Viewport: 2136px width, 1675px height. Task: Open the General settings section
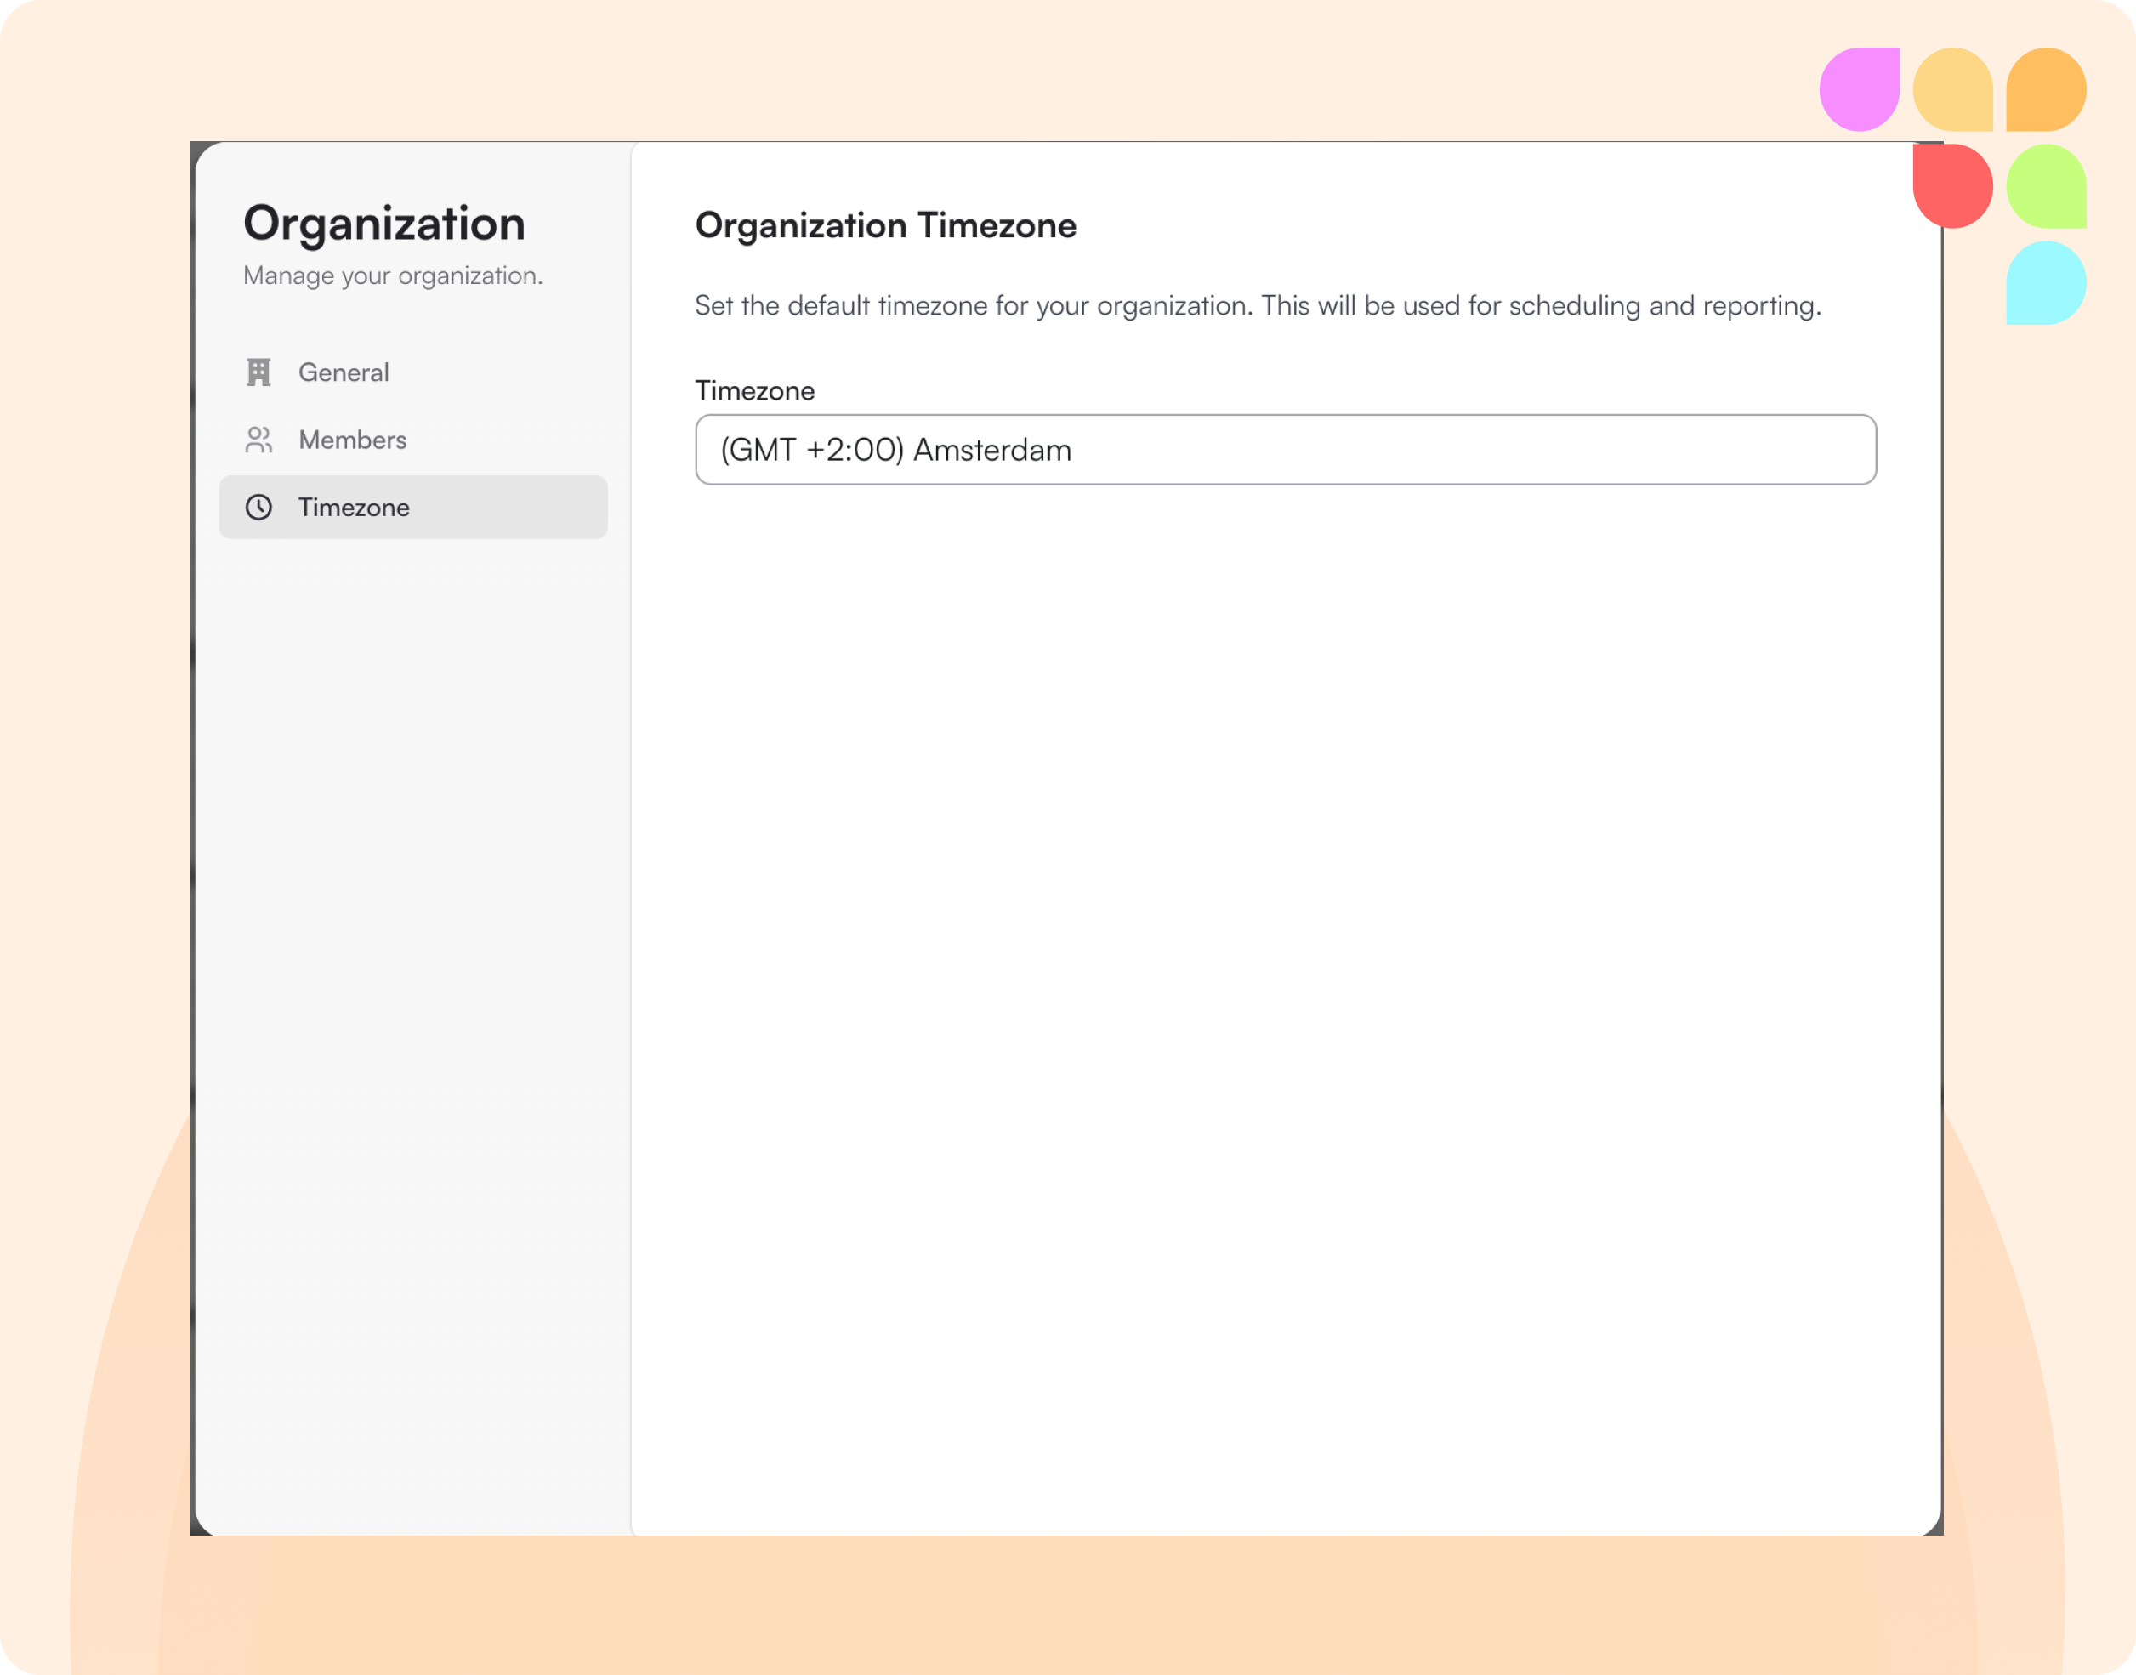[344, 372]
